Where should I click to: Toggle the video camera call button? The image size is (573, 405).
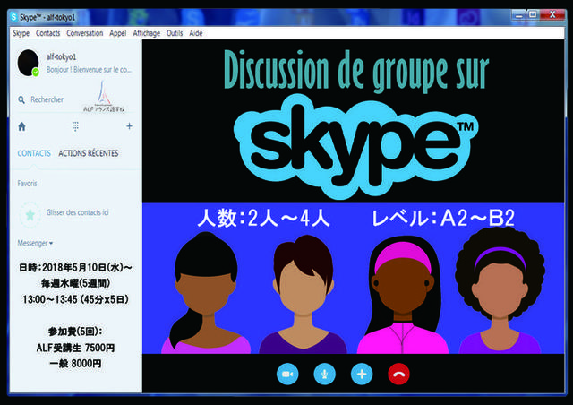click(x=287, y=375)
